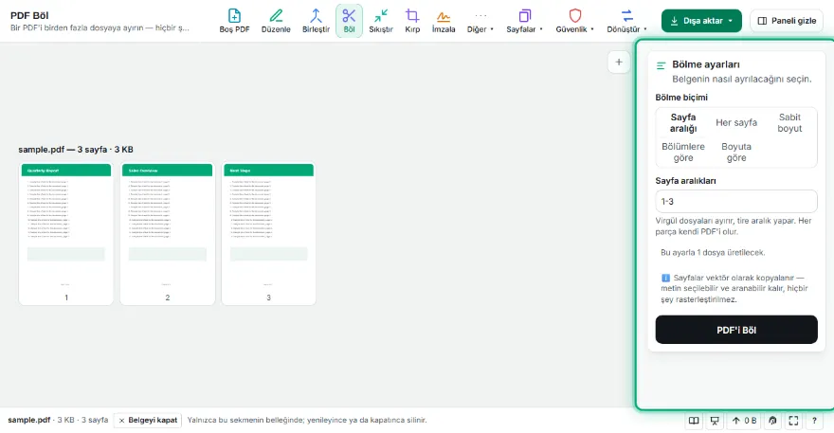Select the Sıkıştır compress tool

point(381,21)
